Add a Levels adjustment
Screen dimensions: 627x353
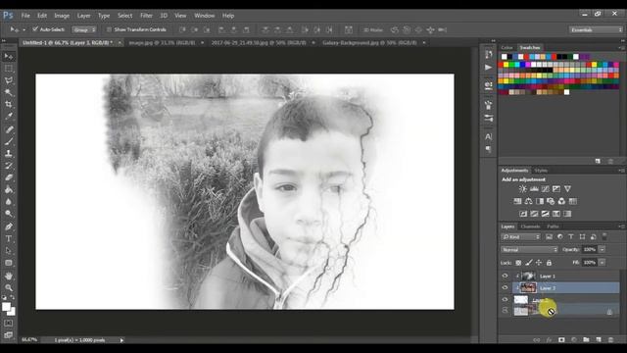(534, 189)
